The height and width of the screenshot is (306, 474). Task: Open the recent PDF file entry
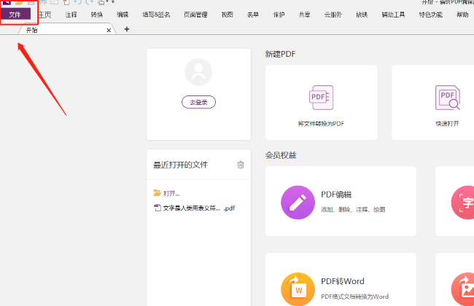194,208
